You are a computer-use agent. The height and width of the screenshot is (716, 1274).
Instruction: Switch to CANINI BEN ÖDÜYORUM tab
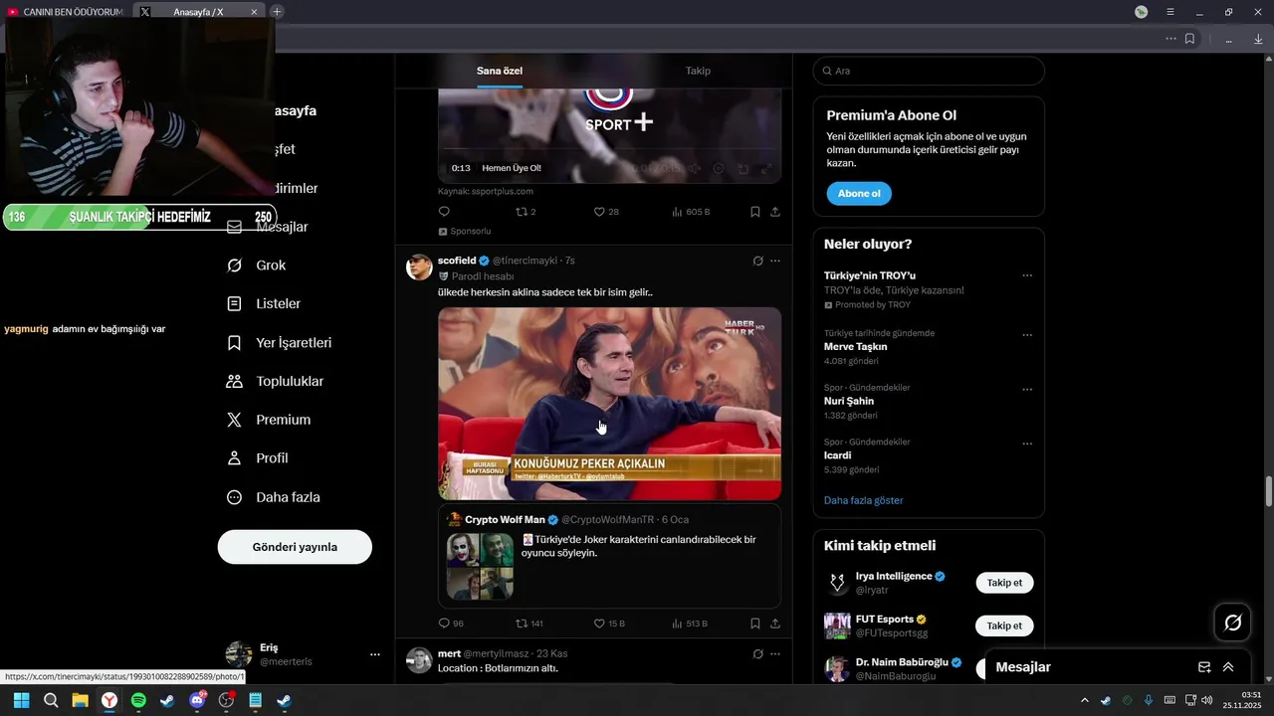(66, 12)
